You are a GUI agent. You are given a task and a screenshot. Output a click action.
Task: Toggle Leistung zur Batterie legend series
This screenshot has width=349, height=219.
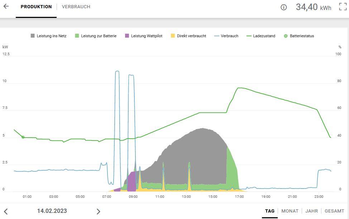[x=96, y=36]
